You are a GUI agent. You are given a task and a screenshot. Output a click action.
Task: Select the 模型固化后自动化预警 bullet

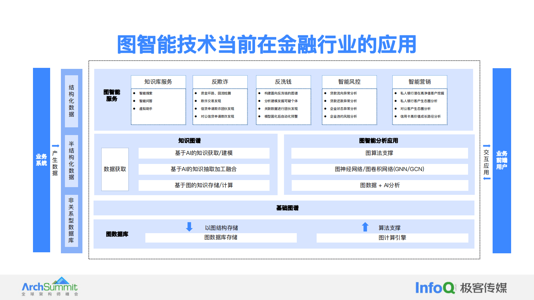(281, 117)
